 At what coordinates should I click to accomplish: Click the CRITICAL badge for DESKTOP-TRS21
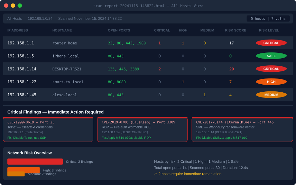tap(271, 69)
